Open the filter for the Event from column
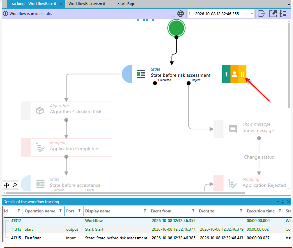Image resolution: width=293 pixels, height=248 pixels. click(x=193, y=211)
